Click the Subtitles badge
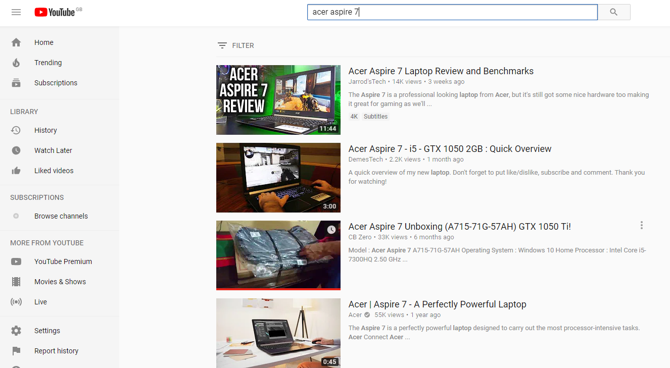Viewport: 670px width, 368px height. [376, 117]
